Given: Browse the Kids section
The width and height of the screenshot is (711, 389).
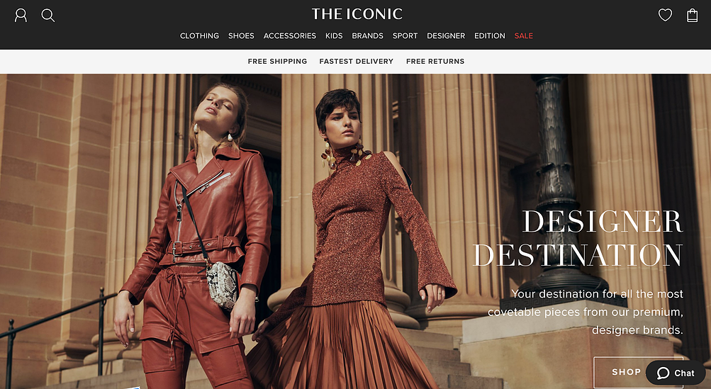Looking at the screenshot, I should 334,36.
